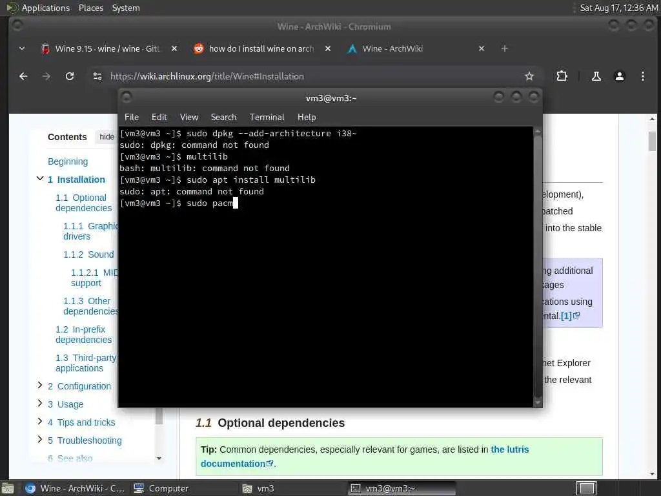Open terminal Edit menu
Viewport: 661px width, 496px height.
[159, 118]
